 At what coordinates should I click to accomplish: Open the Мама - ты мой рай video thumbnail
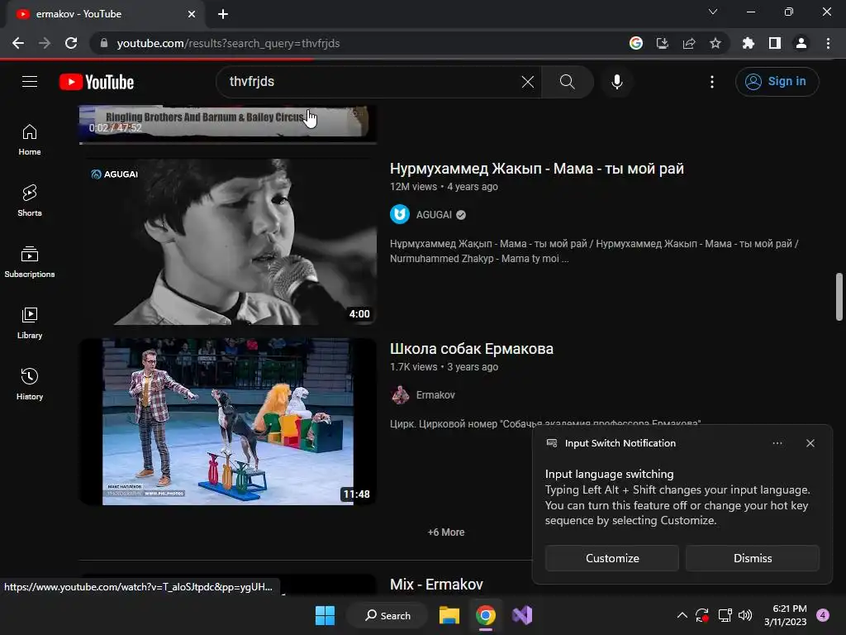228,241
